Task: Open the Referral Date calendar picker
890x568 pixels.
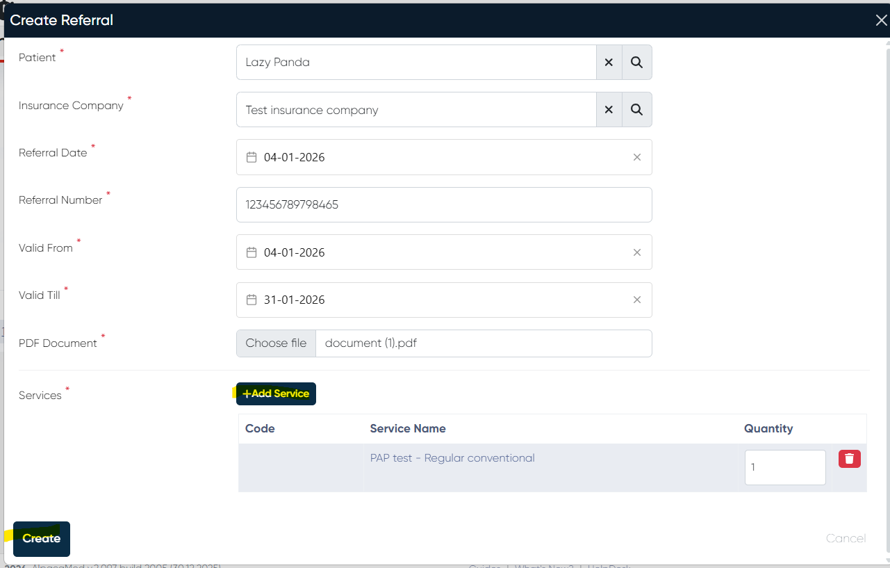Action: 252,157
